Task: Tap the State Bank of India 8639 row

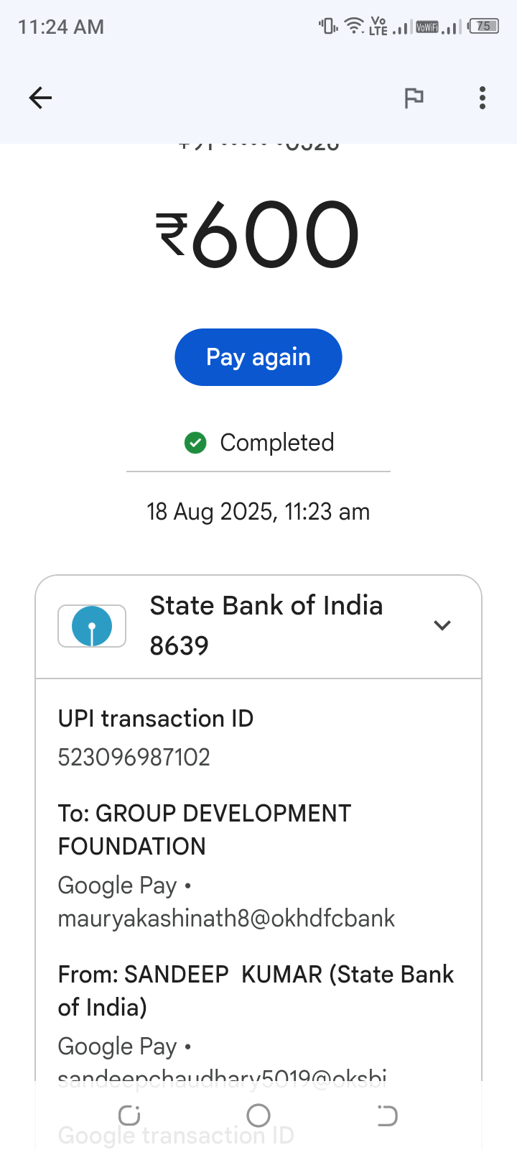Action: [266, 625]
